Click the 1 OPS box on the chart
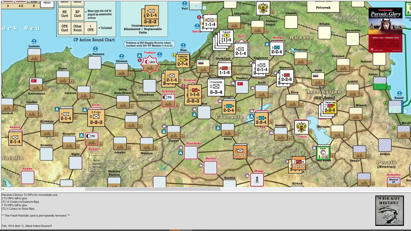 point(91,28)
